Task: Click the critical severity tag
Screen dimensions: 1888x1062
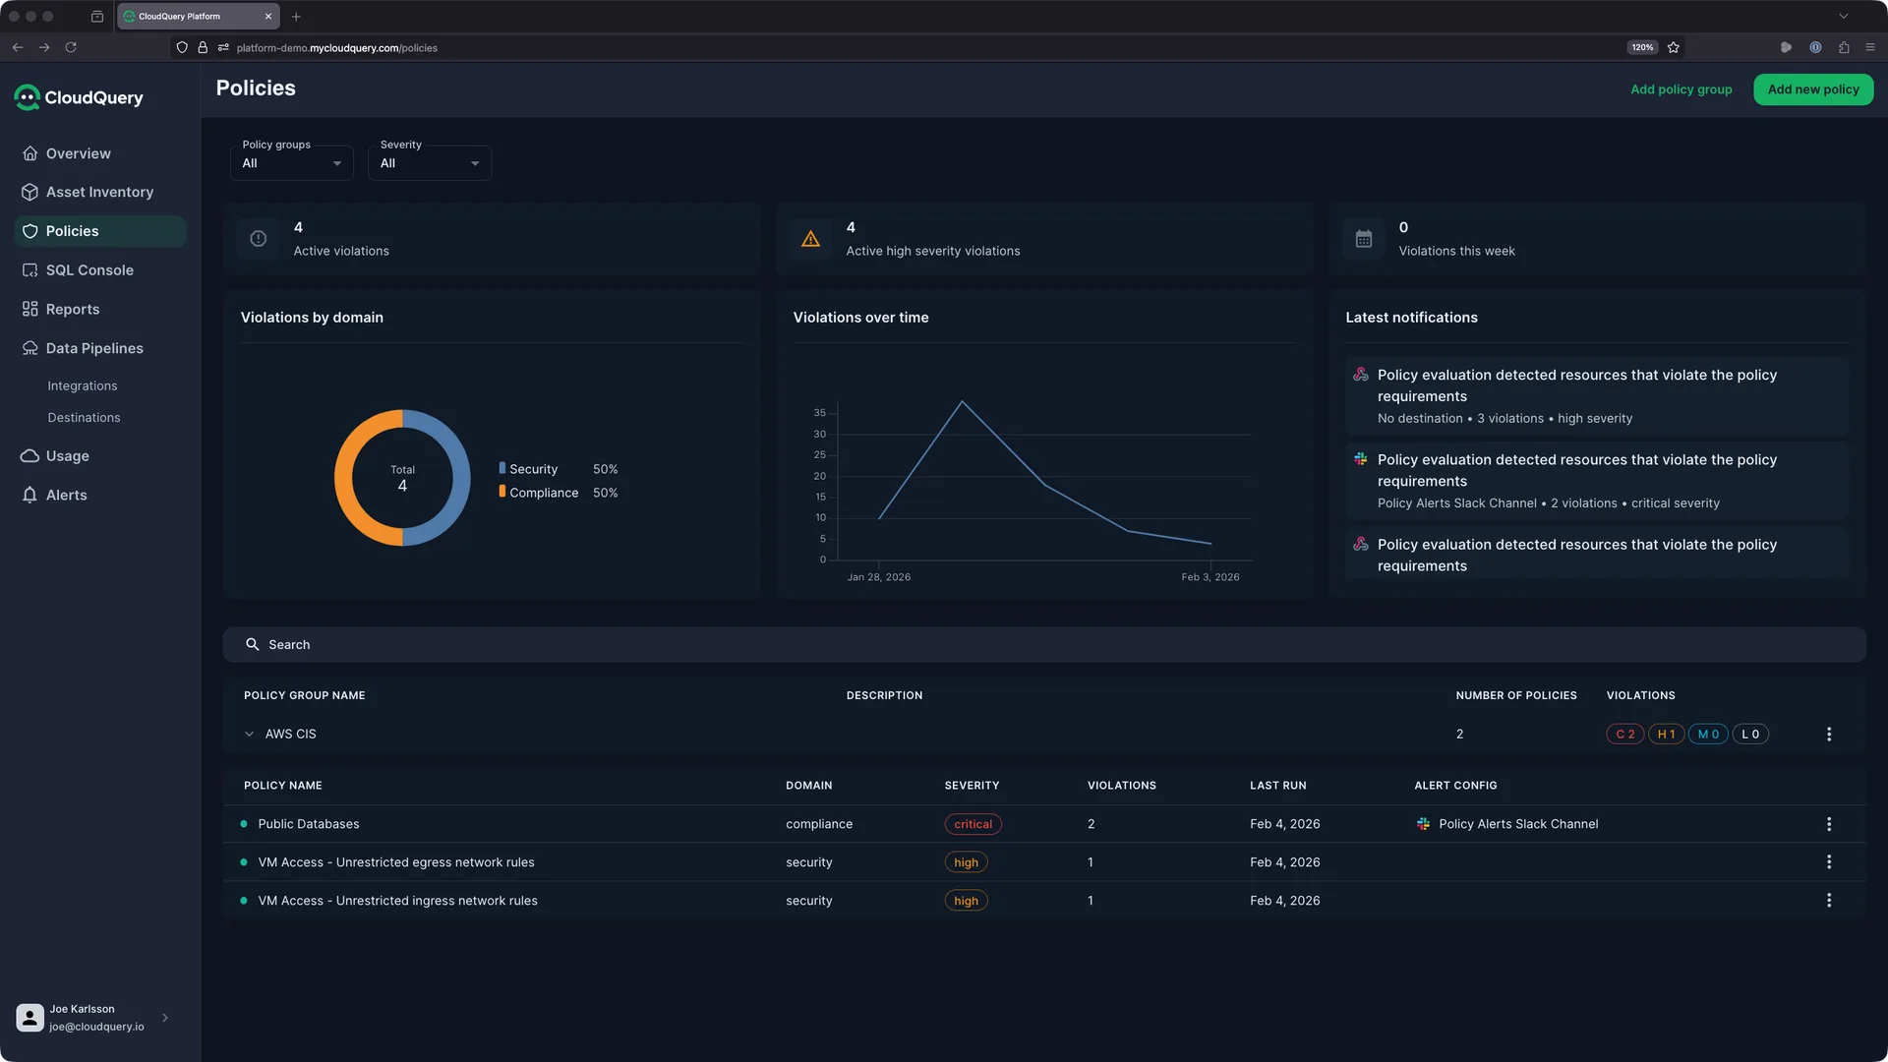Action: point(973,824)
